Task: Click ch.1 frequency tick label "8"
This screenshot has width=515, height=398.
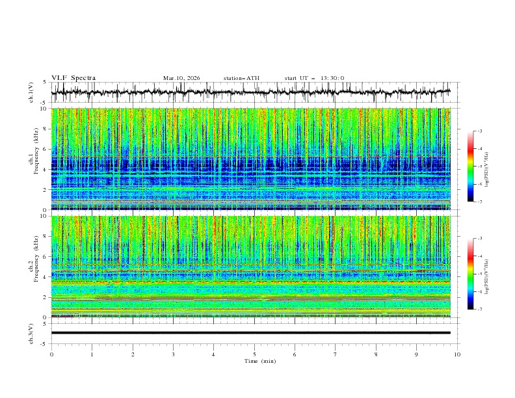Action: coord(46,129)
